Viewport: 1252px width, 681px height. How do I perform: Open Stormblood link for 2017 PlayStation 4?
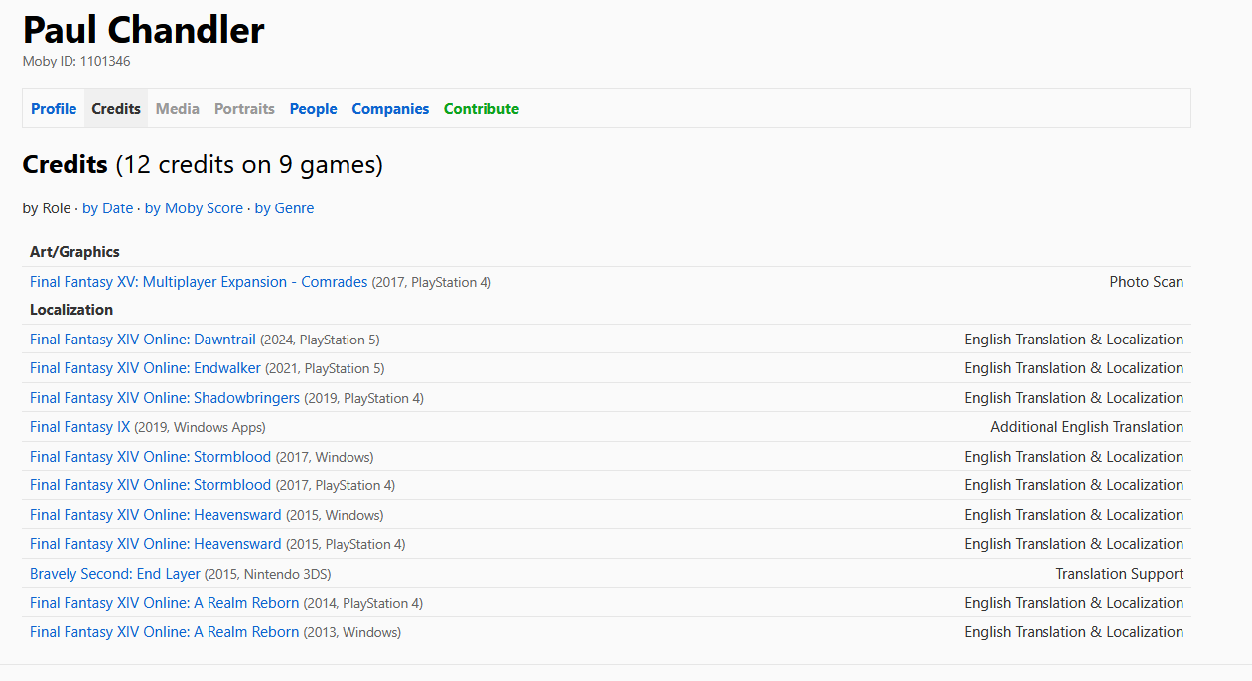[150, 485]
